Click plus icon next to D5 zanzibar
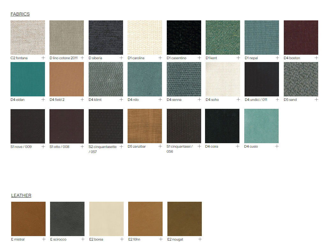 pyautogui.click(x=160, y=146)
